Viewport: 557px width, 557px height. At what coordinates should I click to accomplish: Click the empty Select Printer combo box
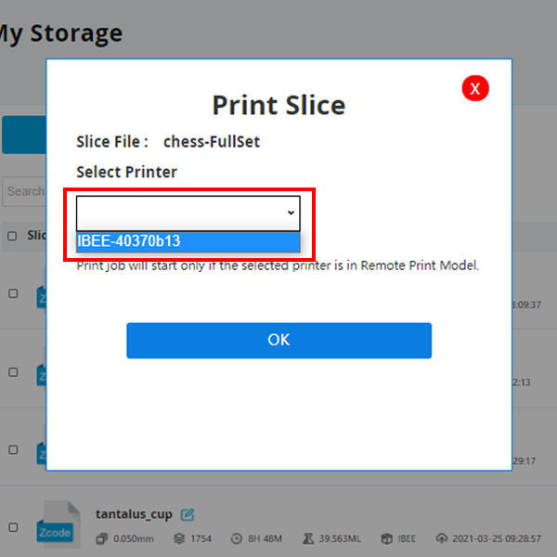tap(188, 214)
